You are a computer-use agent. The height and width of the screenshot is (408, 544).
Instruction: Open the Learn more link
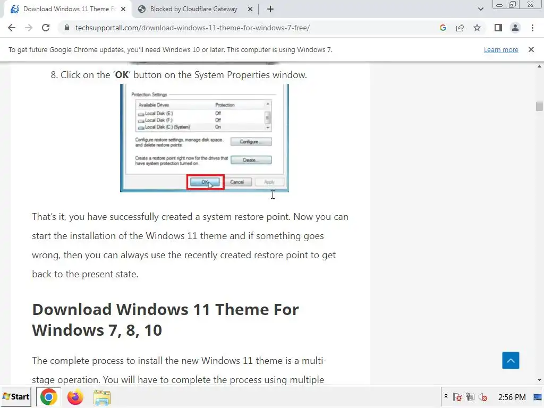tap(501, 49)
